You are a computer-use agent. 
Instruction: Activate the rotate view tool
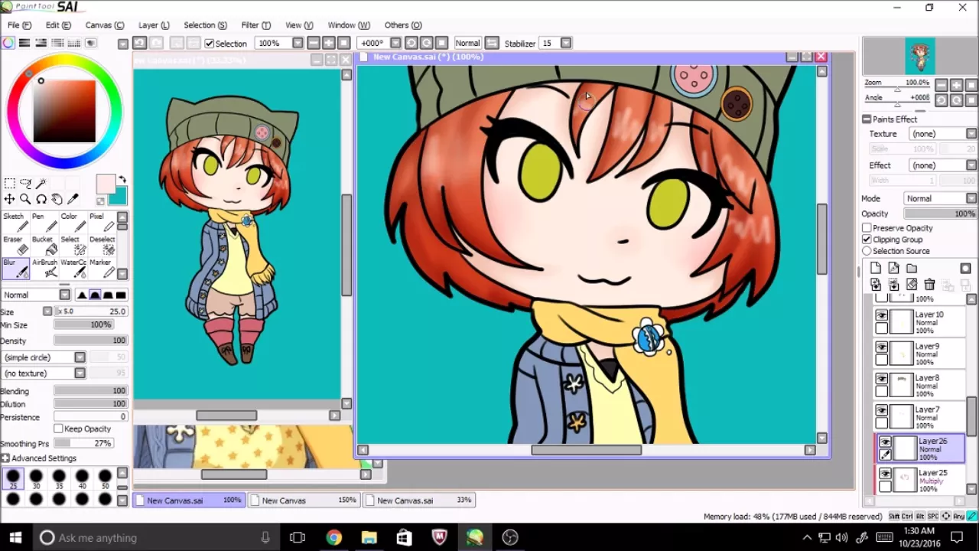click(41, 199)
